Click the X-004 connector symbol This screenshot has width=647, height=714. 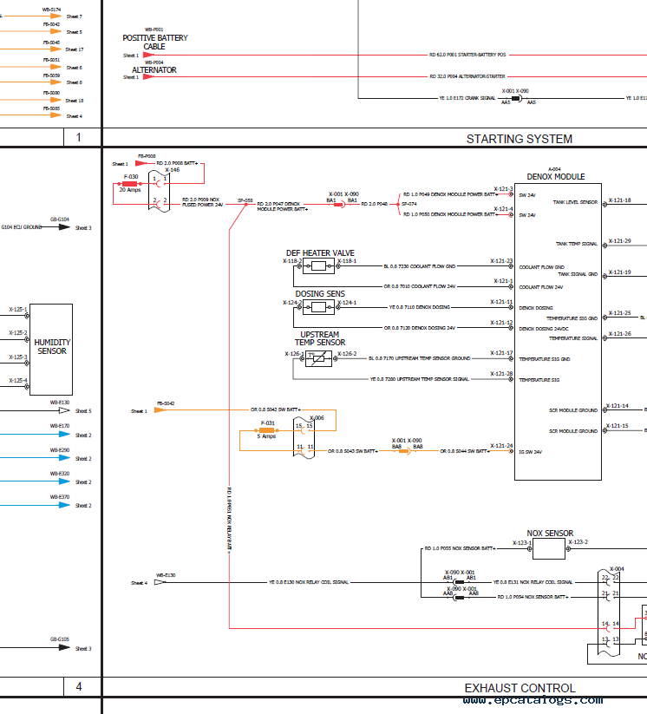pyautogui.click(x=609, y=612)
